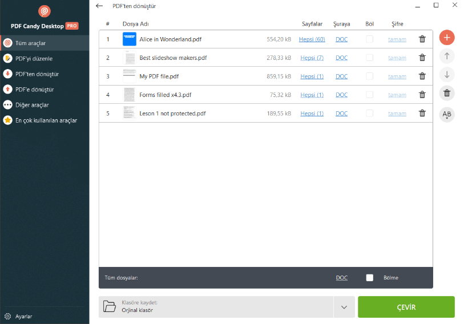Click the PDF Candy Desktop logo
The width and height of the screenshot is (464, 324).
[45, 11]
